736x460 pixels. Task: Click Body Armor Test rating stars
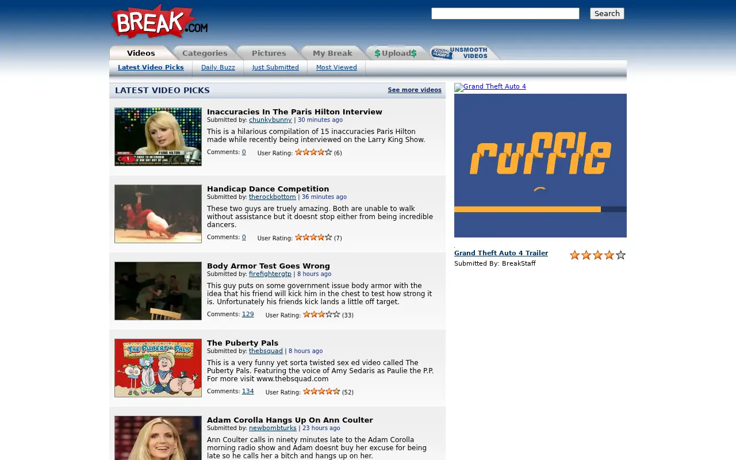[x=321, y=315]
